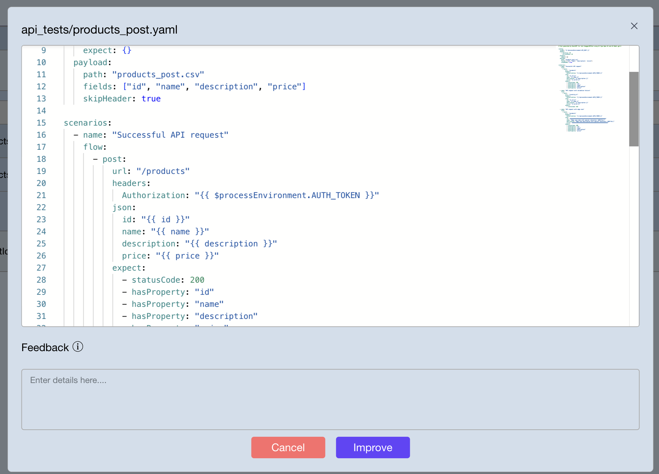The image size is (659, 474).
Task: Click the api_tests/products_post.yaml dialog title
Action: (100, 30)
